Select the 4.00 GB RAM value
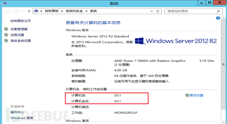227x124 pixels. pyautogui.click(x=121, y=70)
